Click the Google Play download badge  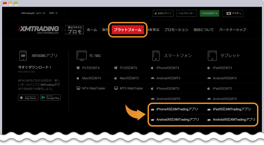(50, 97)
